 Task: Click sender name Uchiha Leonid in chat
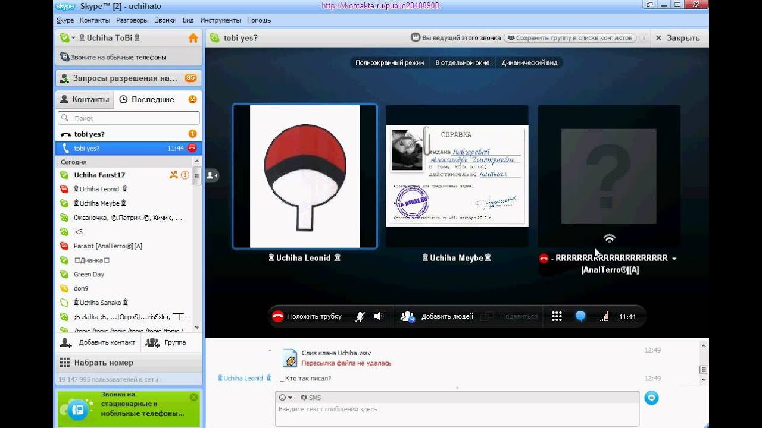[243, 378]
